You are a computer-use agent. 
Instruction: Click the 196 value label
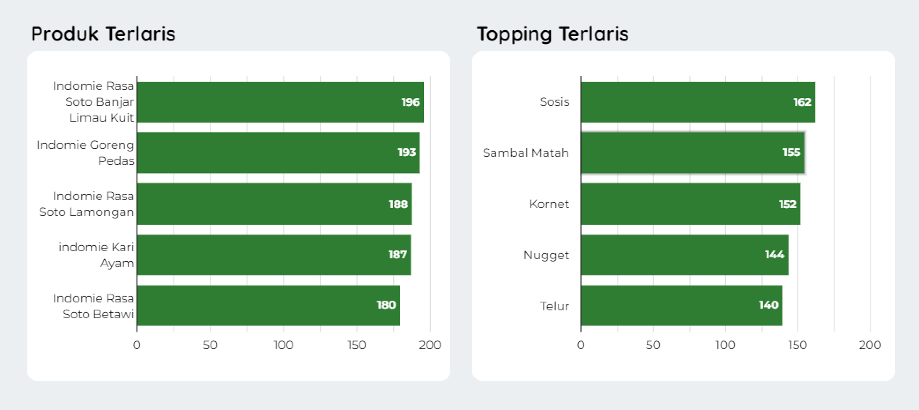click(410, 102)
